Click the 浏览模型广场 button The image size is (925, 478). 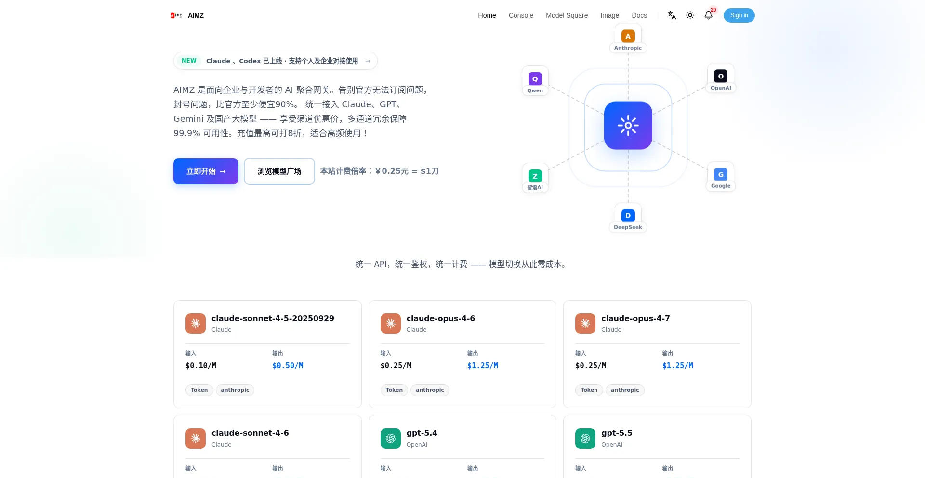[279, 171]
